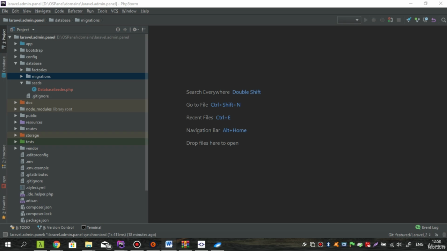Open PhpStorm from Windows taskbar
The width and height of the screenshot is (447, 251).
click(121, 244)
